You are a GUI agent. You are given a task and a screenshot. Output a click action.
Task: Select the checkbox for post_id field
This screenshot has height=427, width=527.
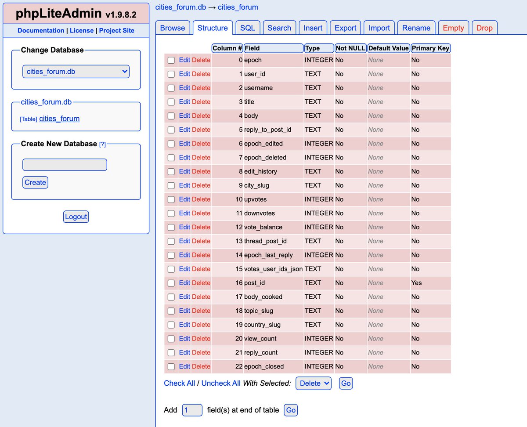(x=171, y=283)
